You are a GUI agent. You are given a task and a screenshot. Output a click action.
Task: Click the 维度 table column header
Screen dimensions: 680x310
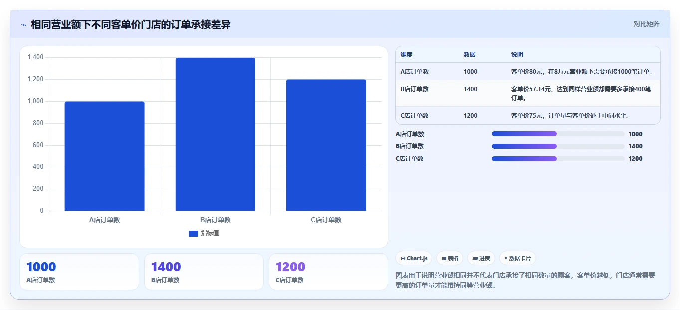[406, 55]
